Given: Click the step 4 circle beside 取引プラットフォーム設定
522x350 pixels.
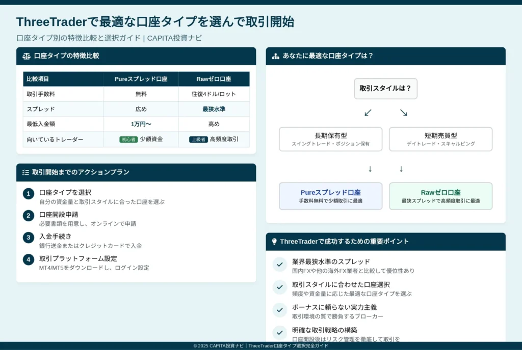Looking at the screenshot, I should click(29, 259).
